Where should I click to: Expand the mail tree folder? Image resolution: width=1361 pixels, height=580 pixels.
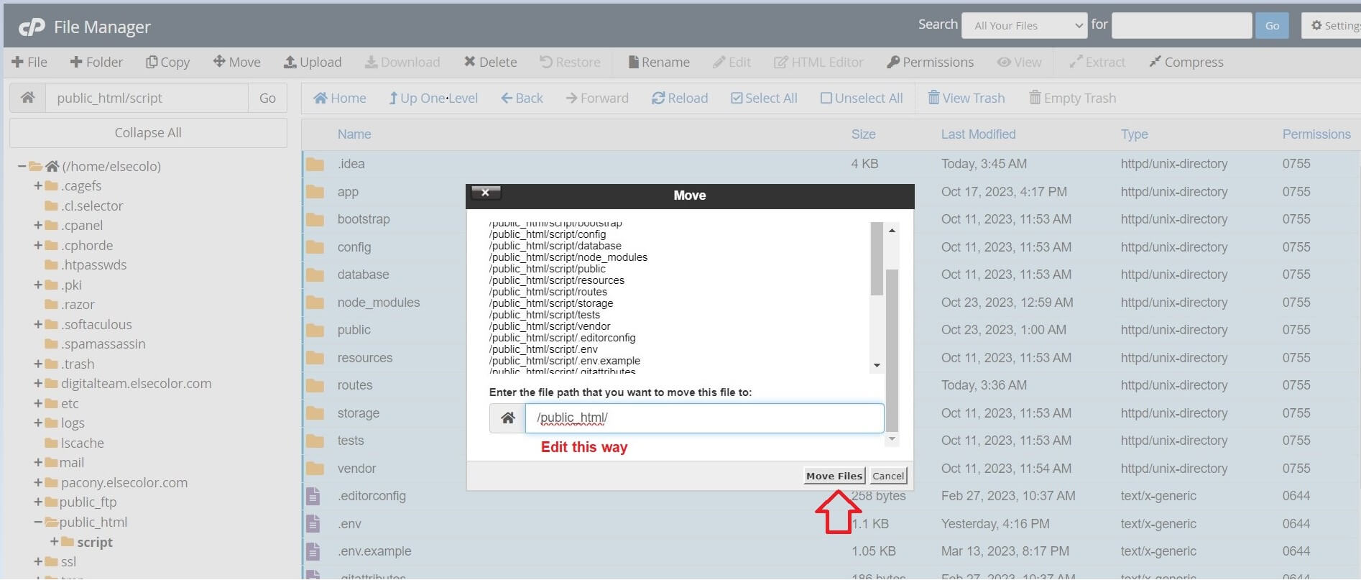click(x=38, y=463)
